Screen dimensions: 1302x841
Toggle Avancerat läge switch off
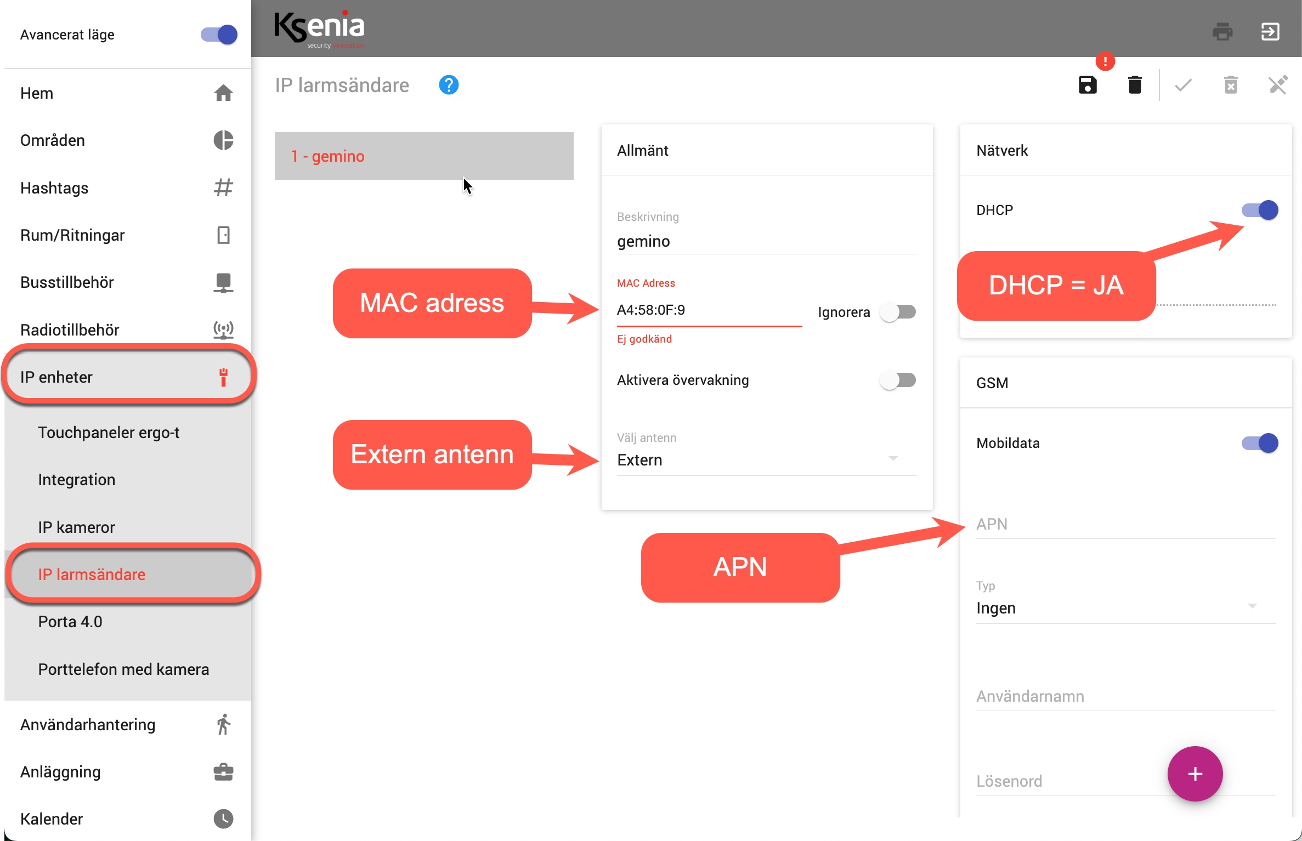pyautogui.click(x=219, y=35)
